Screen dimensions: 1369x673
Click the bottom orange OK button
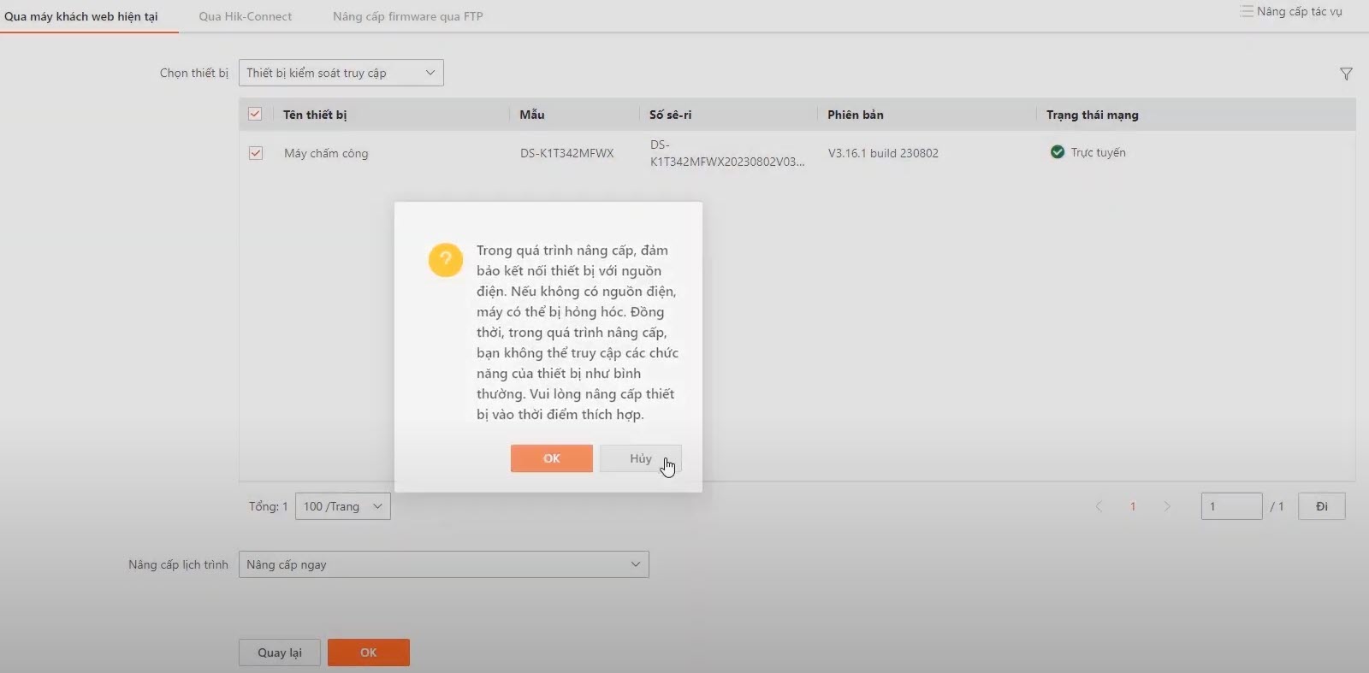pyautogui.click(x=368, y=652)
